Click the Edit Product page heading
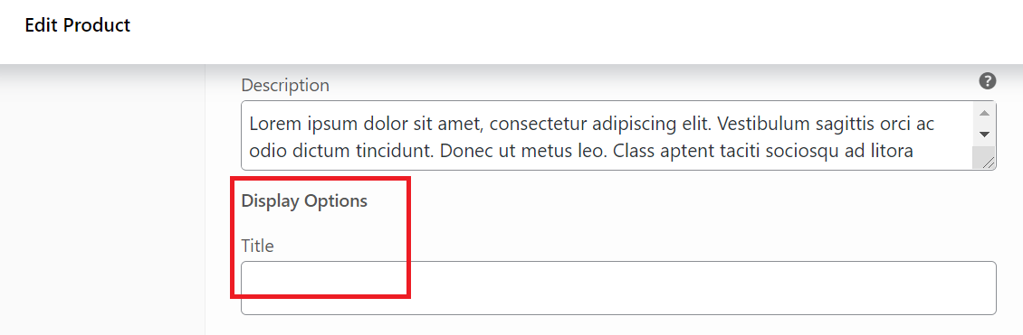1023x335 pixels. [x=78, y=25]
